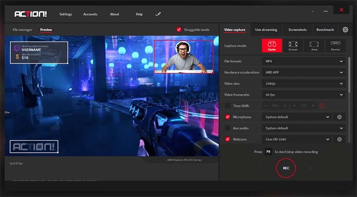Open the gear settings next to Benchmark
The image size is (357, 197).
click(x=345, y=29)
